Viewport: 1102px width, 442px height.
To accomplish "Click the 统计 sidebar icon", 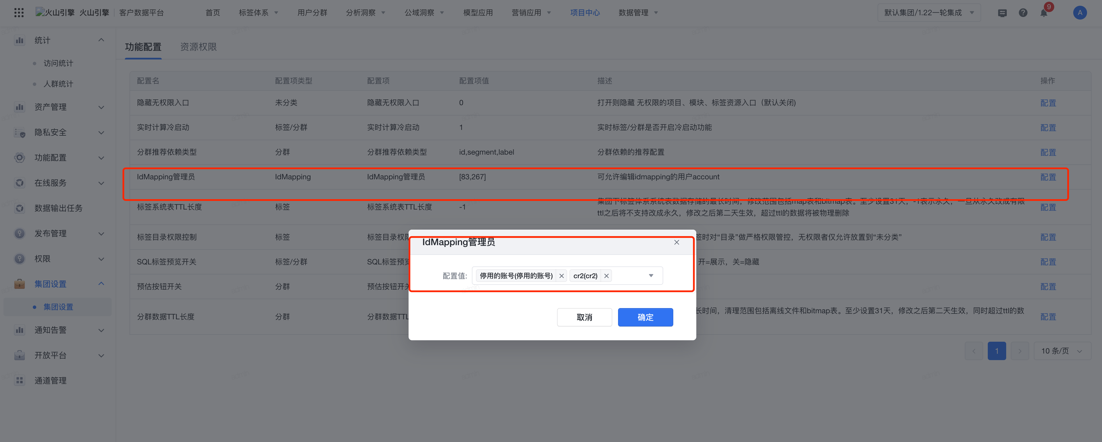I will [x=19, y=41].
